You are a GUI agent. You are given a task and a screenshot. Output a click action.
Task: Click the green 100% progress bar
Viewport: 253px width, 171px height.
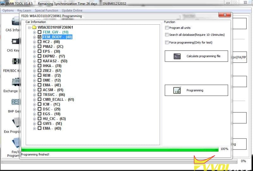120,150
